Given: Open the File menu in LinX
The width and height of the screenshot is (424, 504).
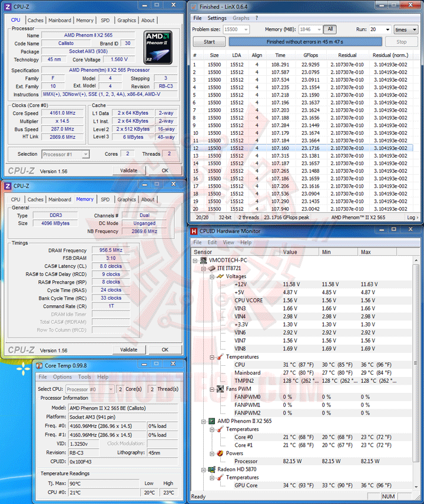Looking at the screenshot, I should pos(197,18).
